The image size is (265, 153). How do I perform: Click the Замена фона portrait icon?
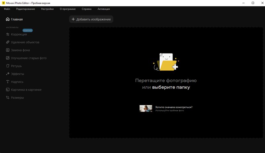(8, 50)
